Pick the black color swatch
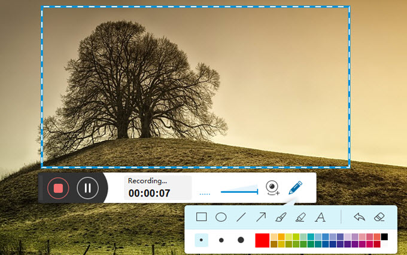Viewport: 407px width, 255px height. (x=384, y=237)
